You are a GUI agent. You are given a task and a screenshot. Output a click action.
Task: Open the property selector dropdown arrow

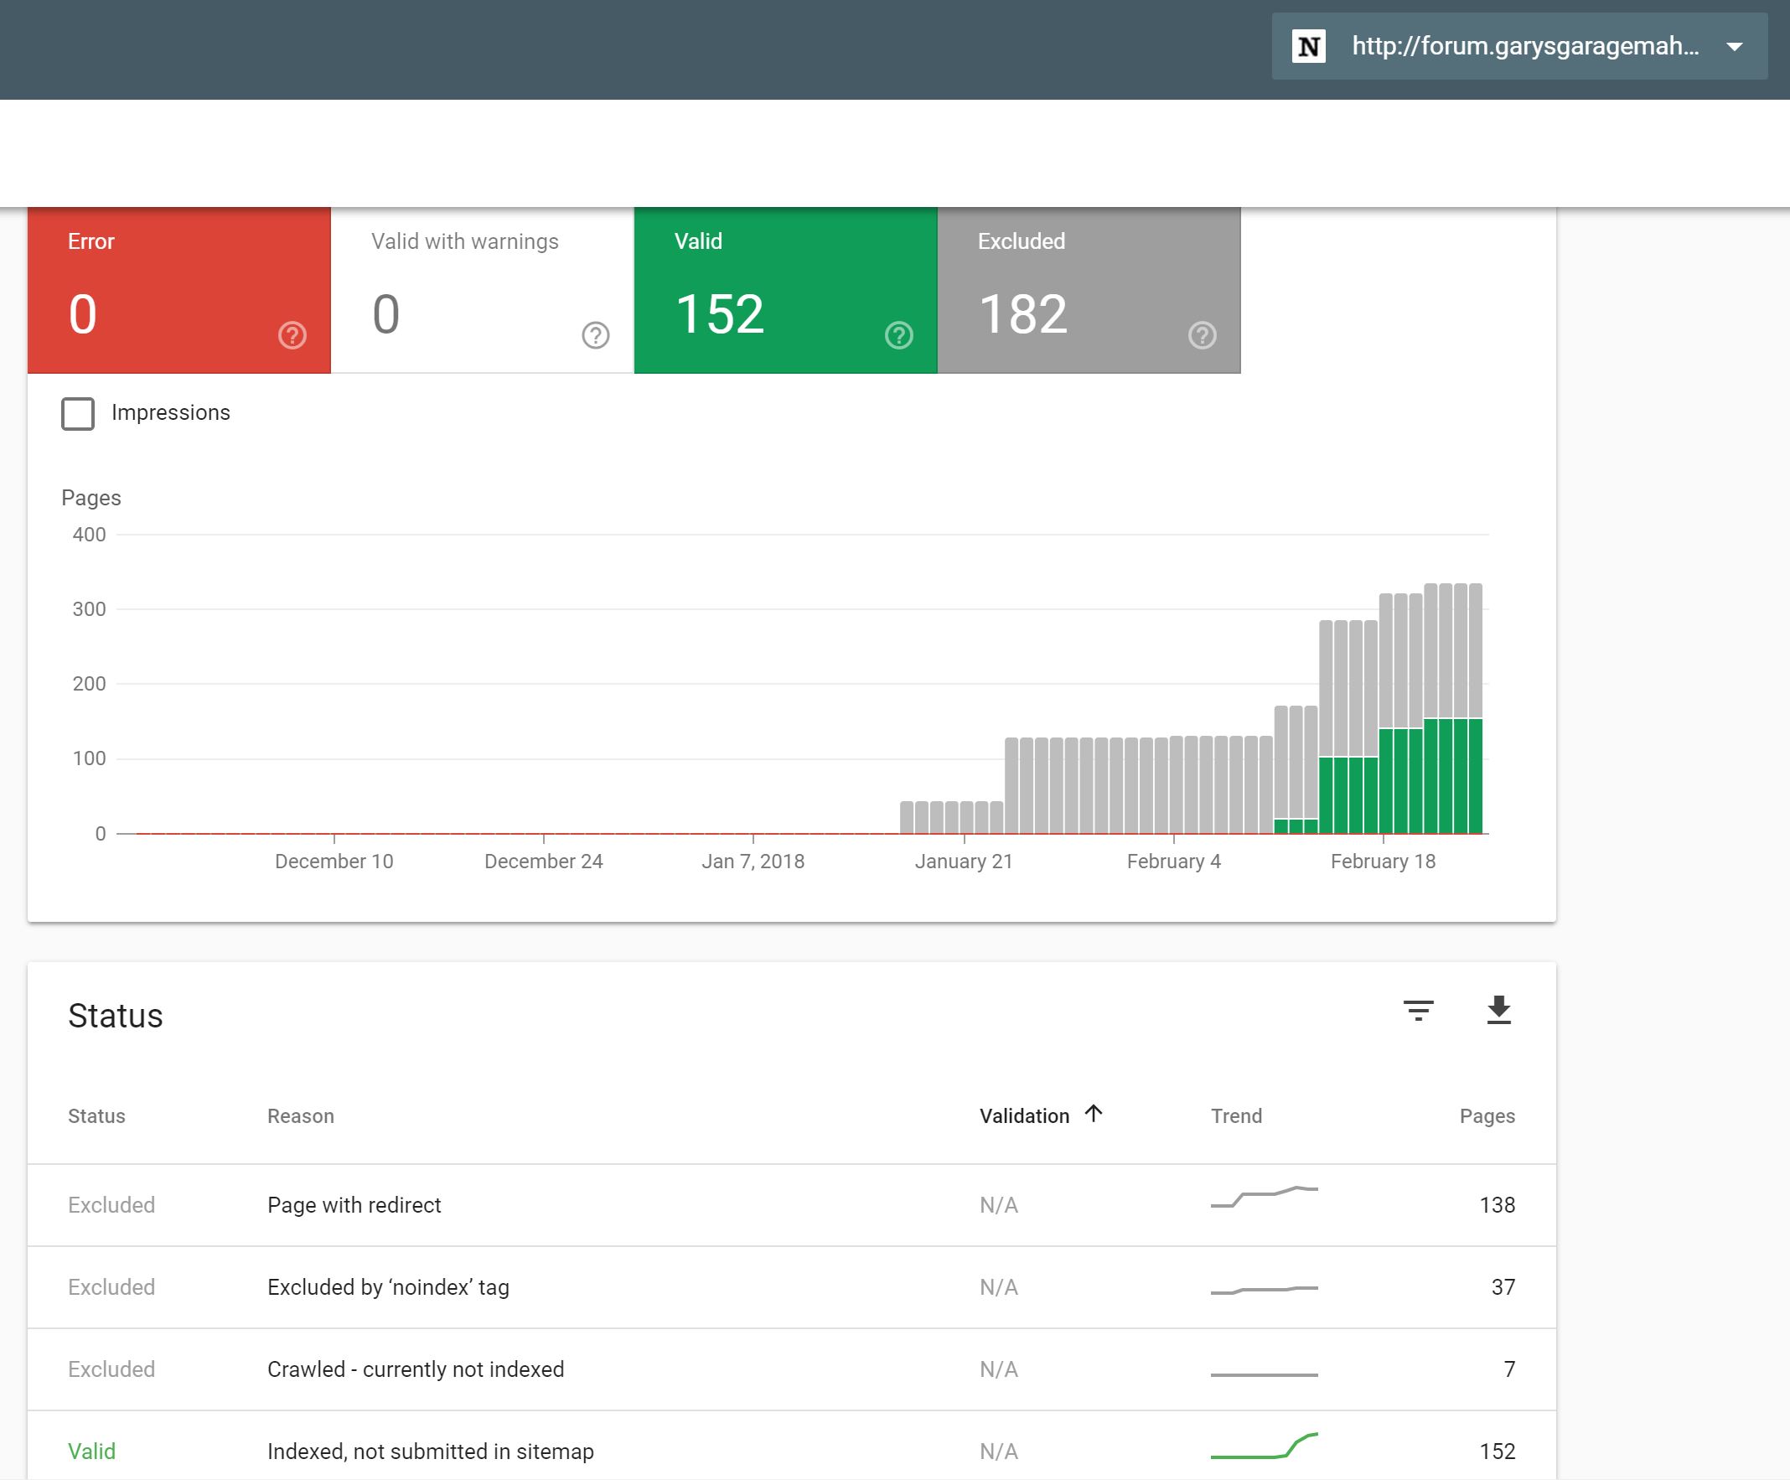coord(1735,46)
